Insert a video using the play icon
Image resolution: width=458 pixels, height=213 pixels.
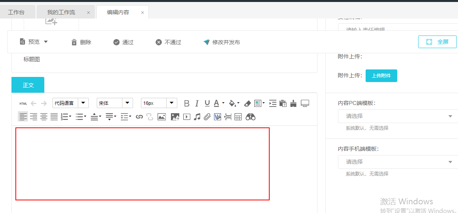tap(187, 117)
